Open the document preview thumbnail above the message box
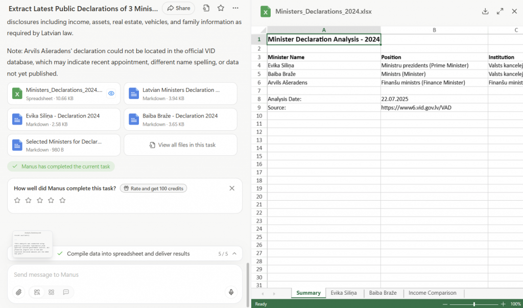Viewport: 523px width, 308px height. click(x=32, y=244)
